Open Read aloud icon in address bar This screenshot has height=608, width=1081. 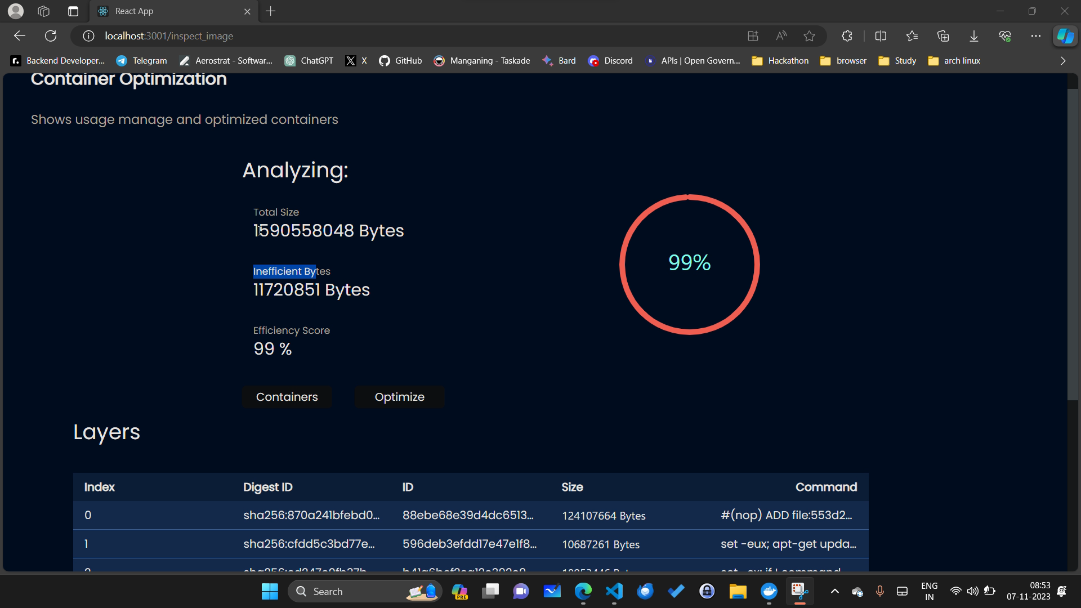click(781, 36)
